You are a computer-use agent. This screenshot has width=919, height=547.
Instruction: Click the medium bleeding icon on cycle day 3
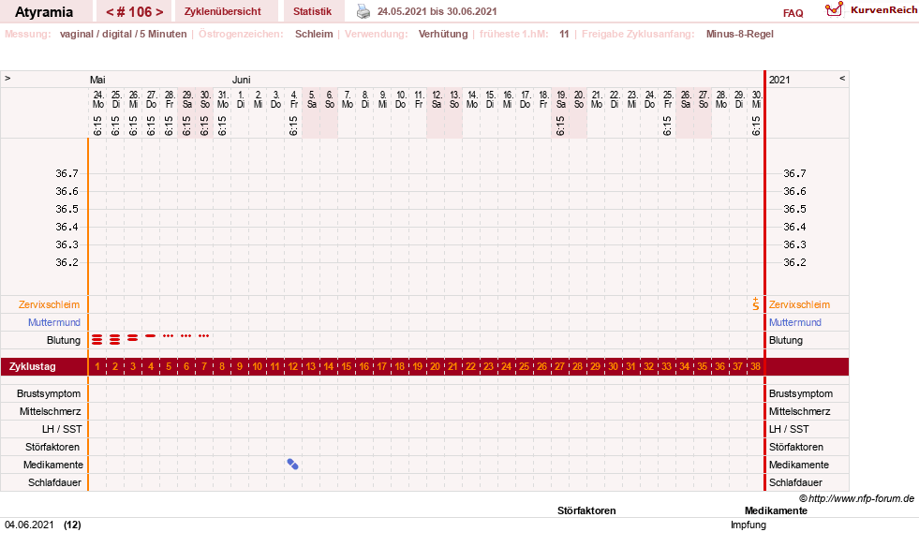[x=132, y=338]
